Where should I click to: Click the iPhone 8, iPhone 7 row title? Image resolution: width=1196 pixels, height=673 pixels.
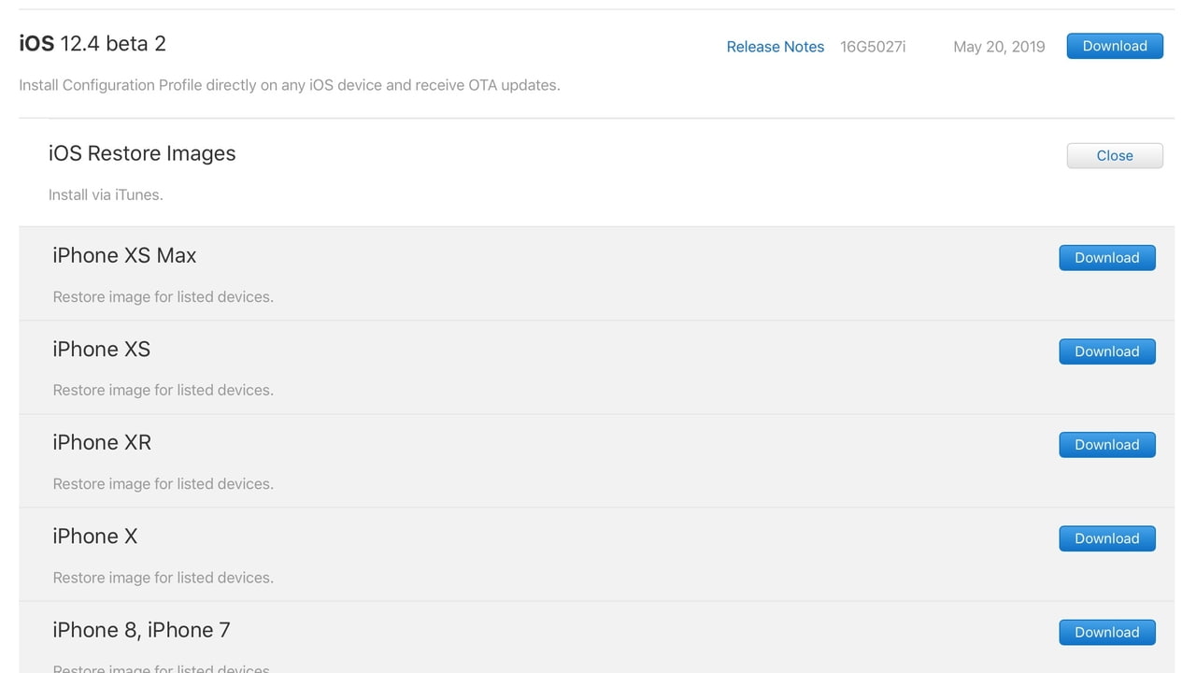point(141,630)
